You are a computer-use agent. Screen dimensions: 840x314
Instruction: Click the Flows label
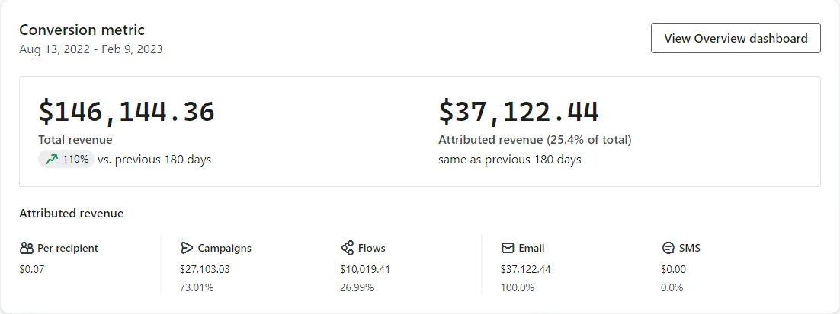pyautogui.click(x=372, y=248)
